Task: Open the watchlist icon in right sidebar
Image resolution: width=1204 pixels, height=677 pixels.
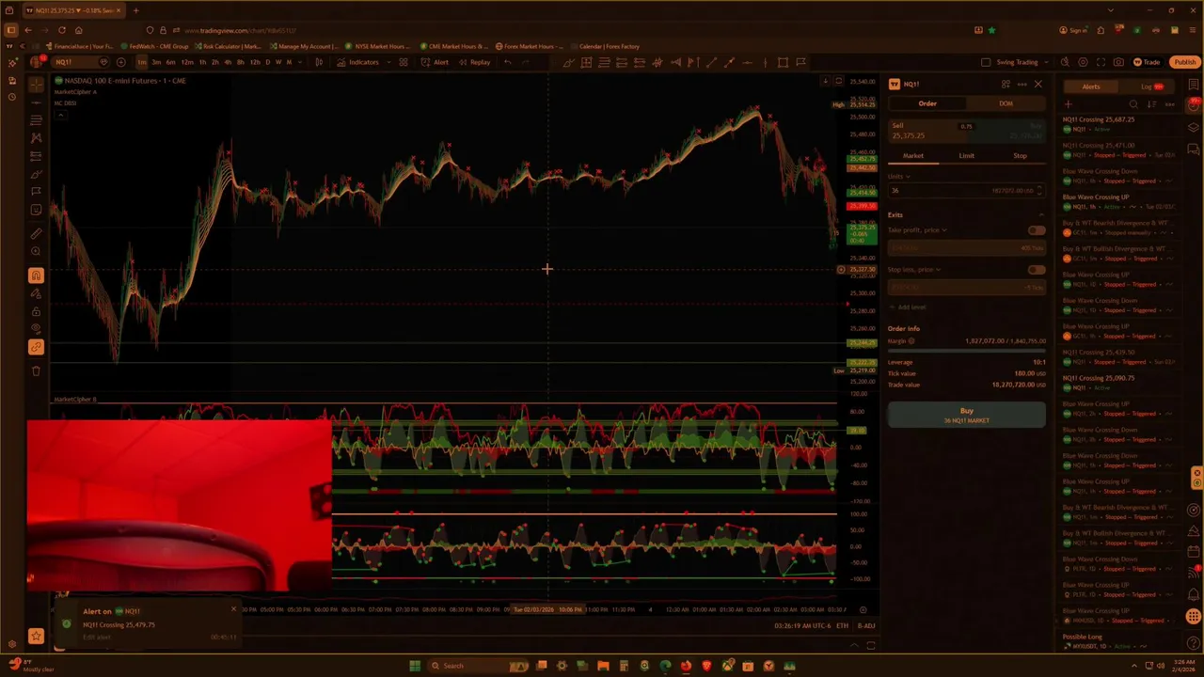Action: 1194,85
